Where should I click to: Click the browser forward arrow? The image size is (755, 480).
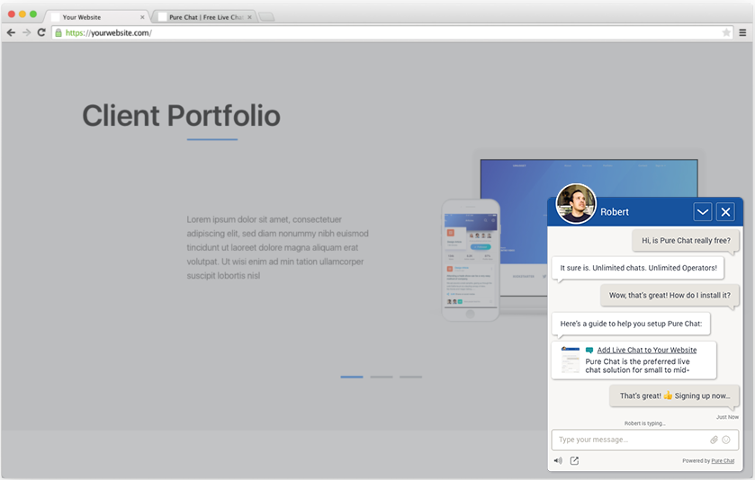click(x=26, y=32)
